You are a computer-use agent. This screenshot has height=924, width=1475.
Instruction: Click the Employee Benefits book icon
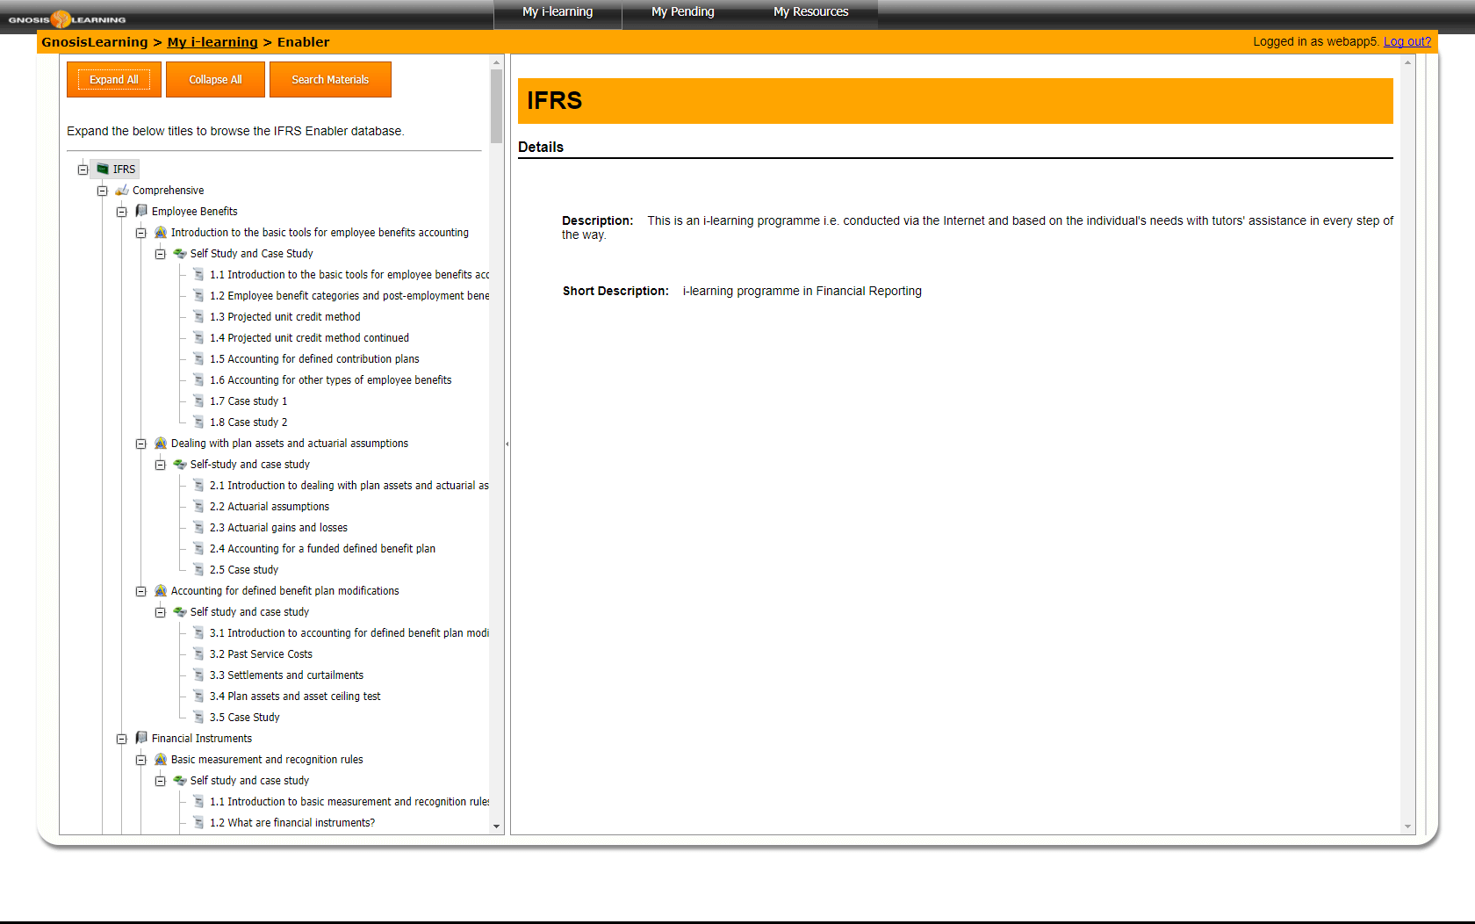(x=141, y=211)
